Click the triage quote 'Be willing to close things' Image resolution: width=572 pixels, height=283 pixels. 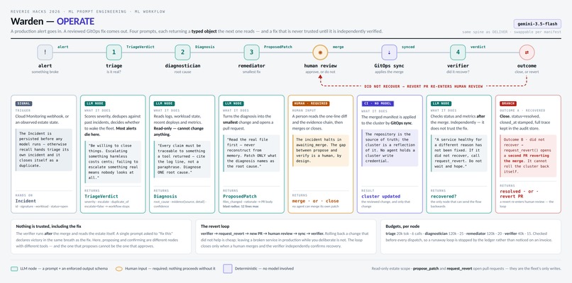tap(113, 162)
